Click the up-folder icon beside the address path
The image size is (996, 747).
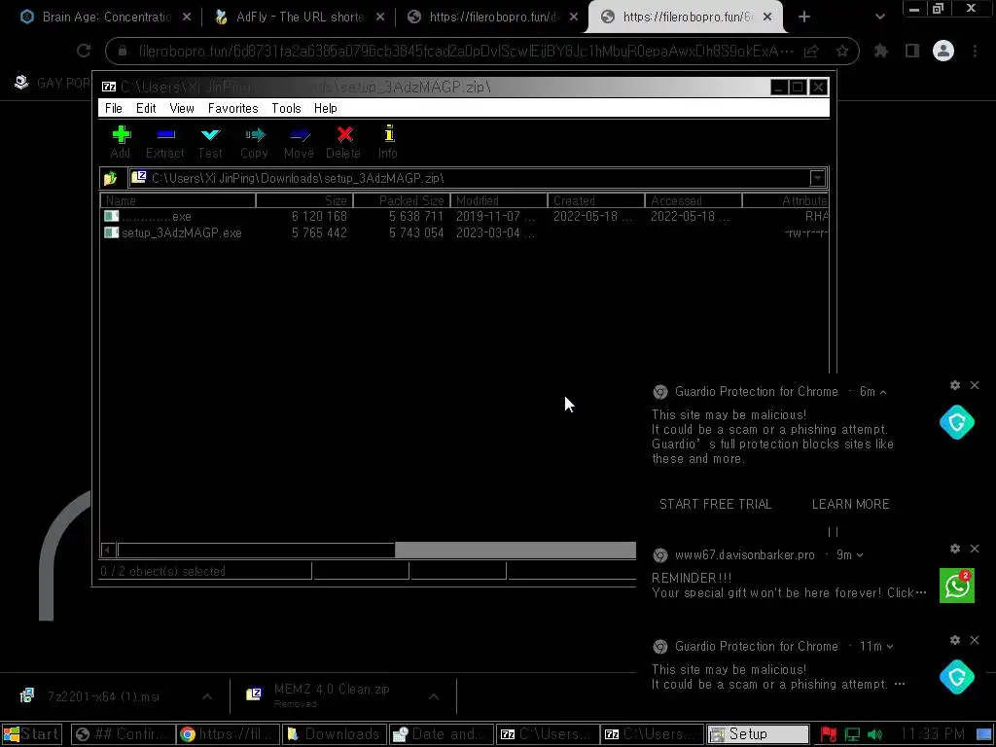coord(111,179)
